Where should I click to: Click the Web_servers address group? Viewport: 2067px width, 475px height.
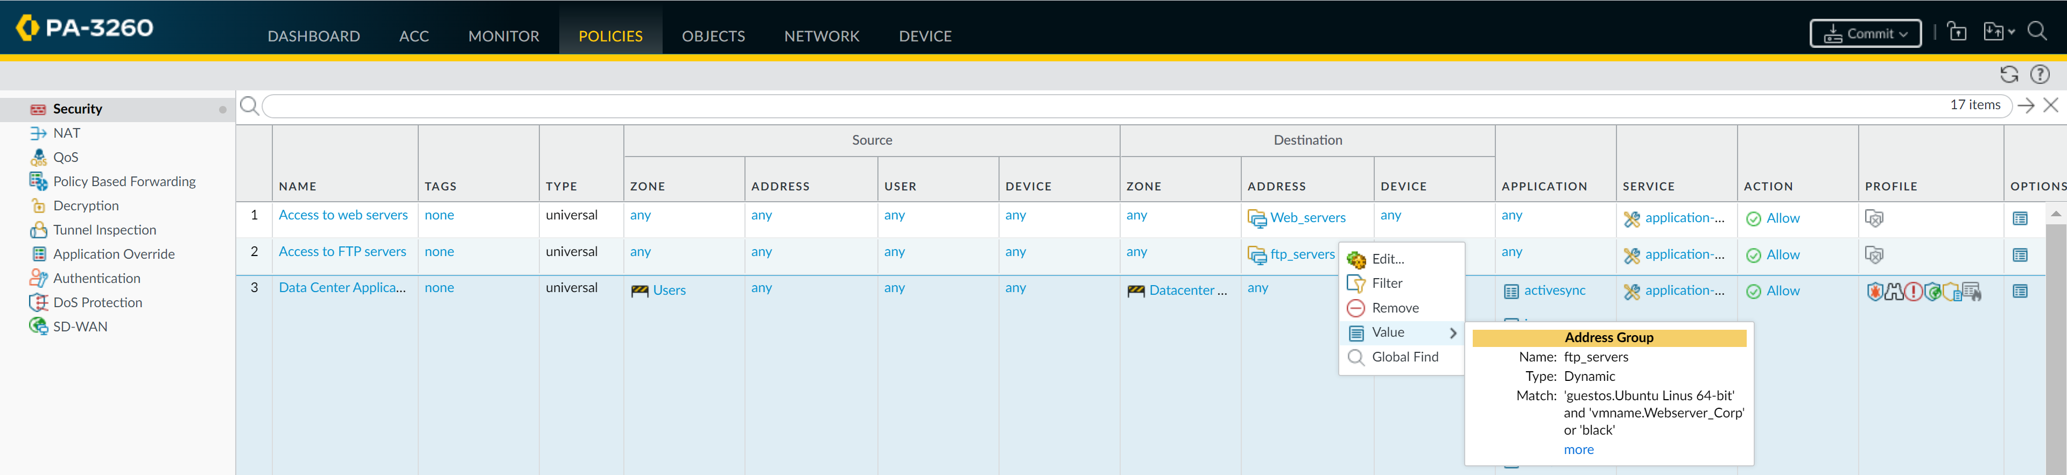point(1307,217)
